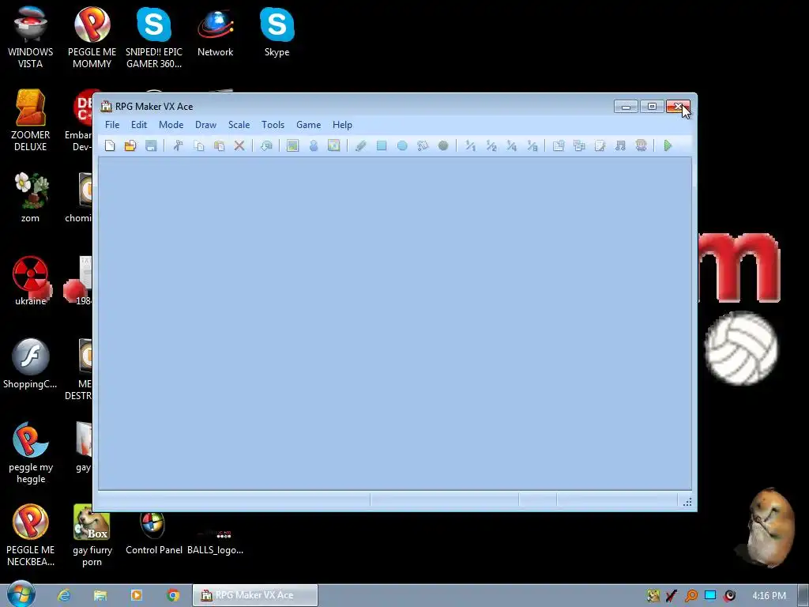This screenshot has width=809, height=607.
Task: Select the Skype desktop icon
Action: point(277,32)
